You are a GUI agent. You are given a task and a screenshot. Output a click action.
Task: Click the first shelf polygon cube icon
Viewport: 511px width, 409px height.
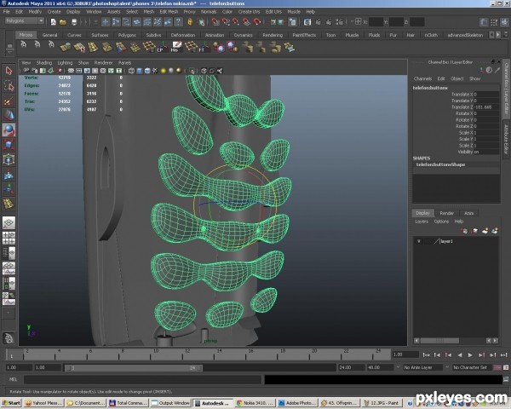click(66, 47)
